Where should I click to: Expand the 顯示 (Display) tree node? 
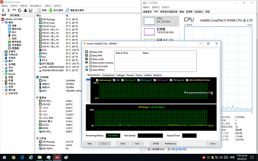3,61
